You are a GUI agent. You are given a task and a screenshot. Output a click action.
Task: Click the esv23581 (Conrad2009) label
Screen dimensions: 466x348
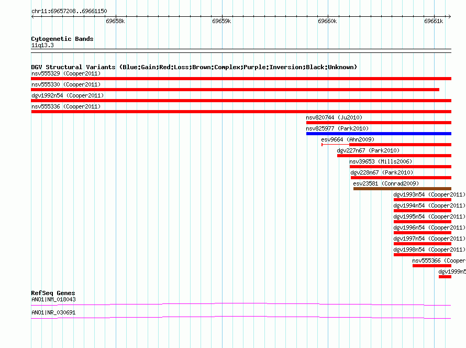click(x=386, y=183)
